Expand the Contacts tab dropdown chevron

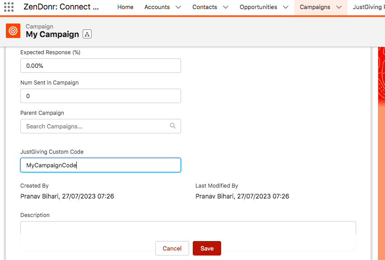coord(226,7)
